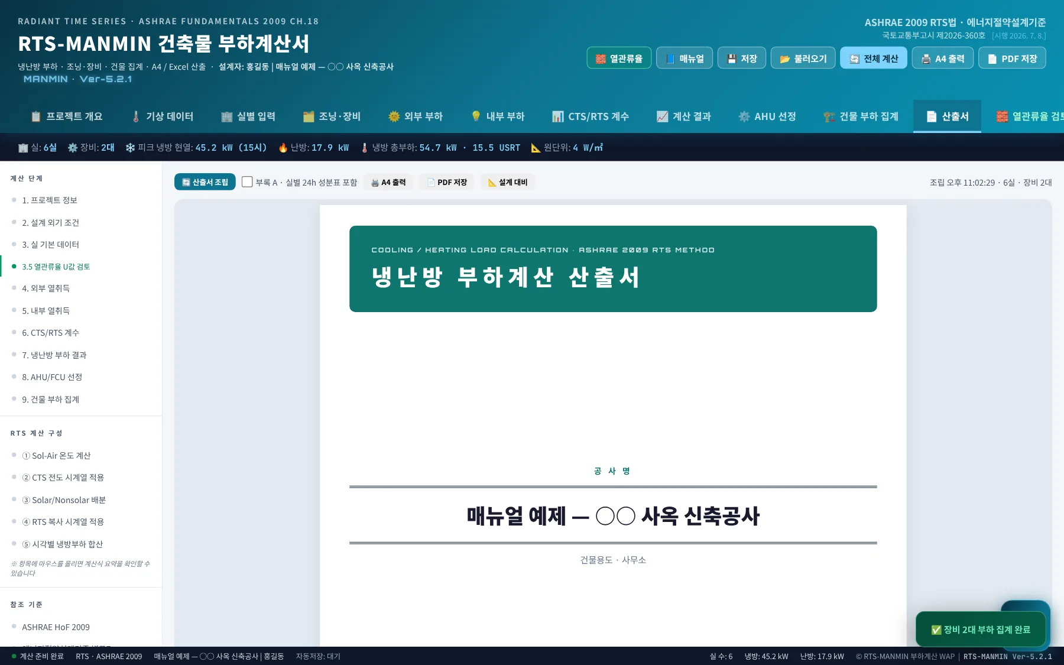Click ④ RTS 복사 시계열 적용
This screenshot has width=1064, height=665.
point(81,522)
